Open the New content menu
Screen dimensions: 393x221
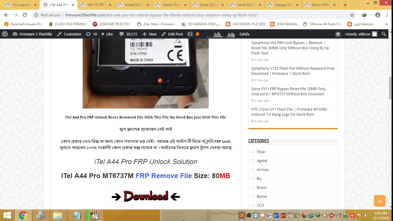[x=150, y=34]
